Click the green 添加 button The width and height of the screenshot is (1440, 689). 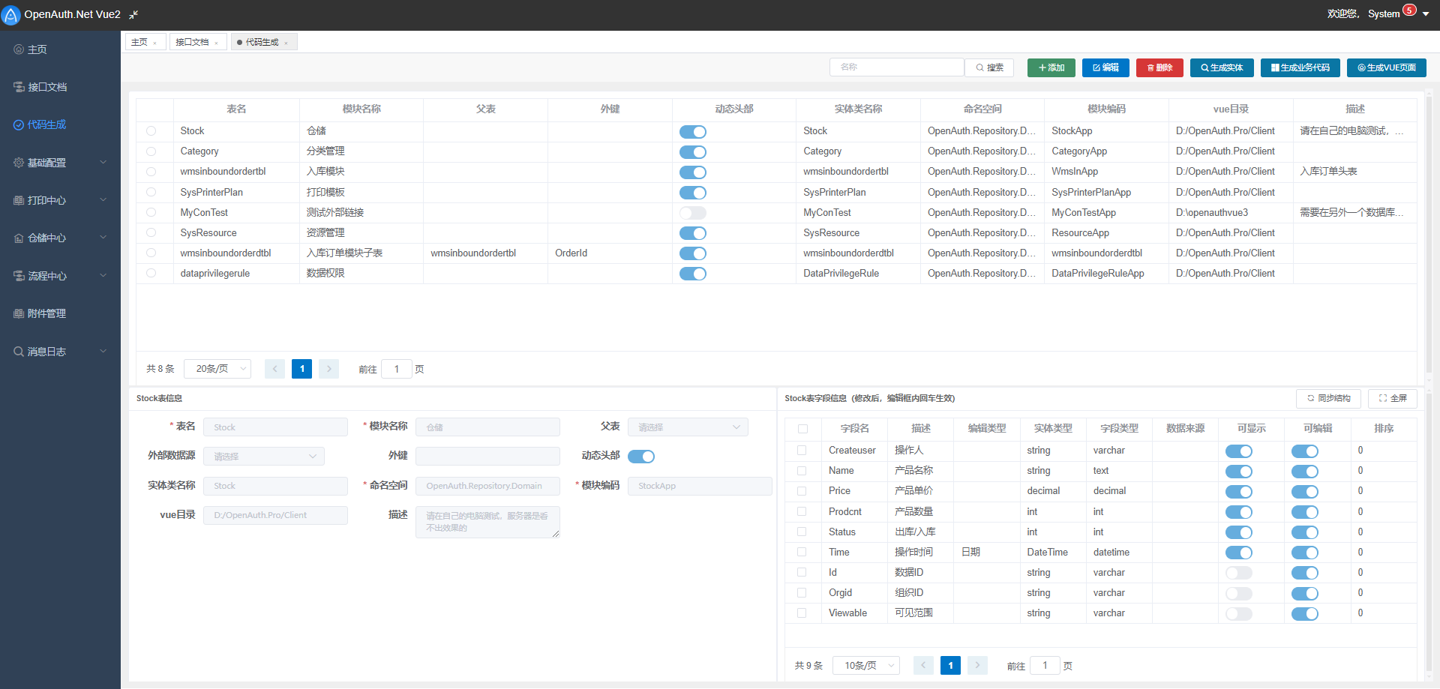coord(1051,67)
